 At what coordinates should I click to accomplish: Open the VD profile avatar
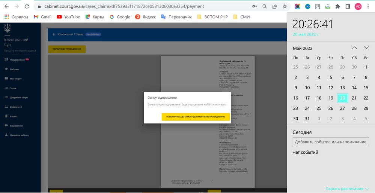[358, 6]
